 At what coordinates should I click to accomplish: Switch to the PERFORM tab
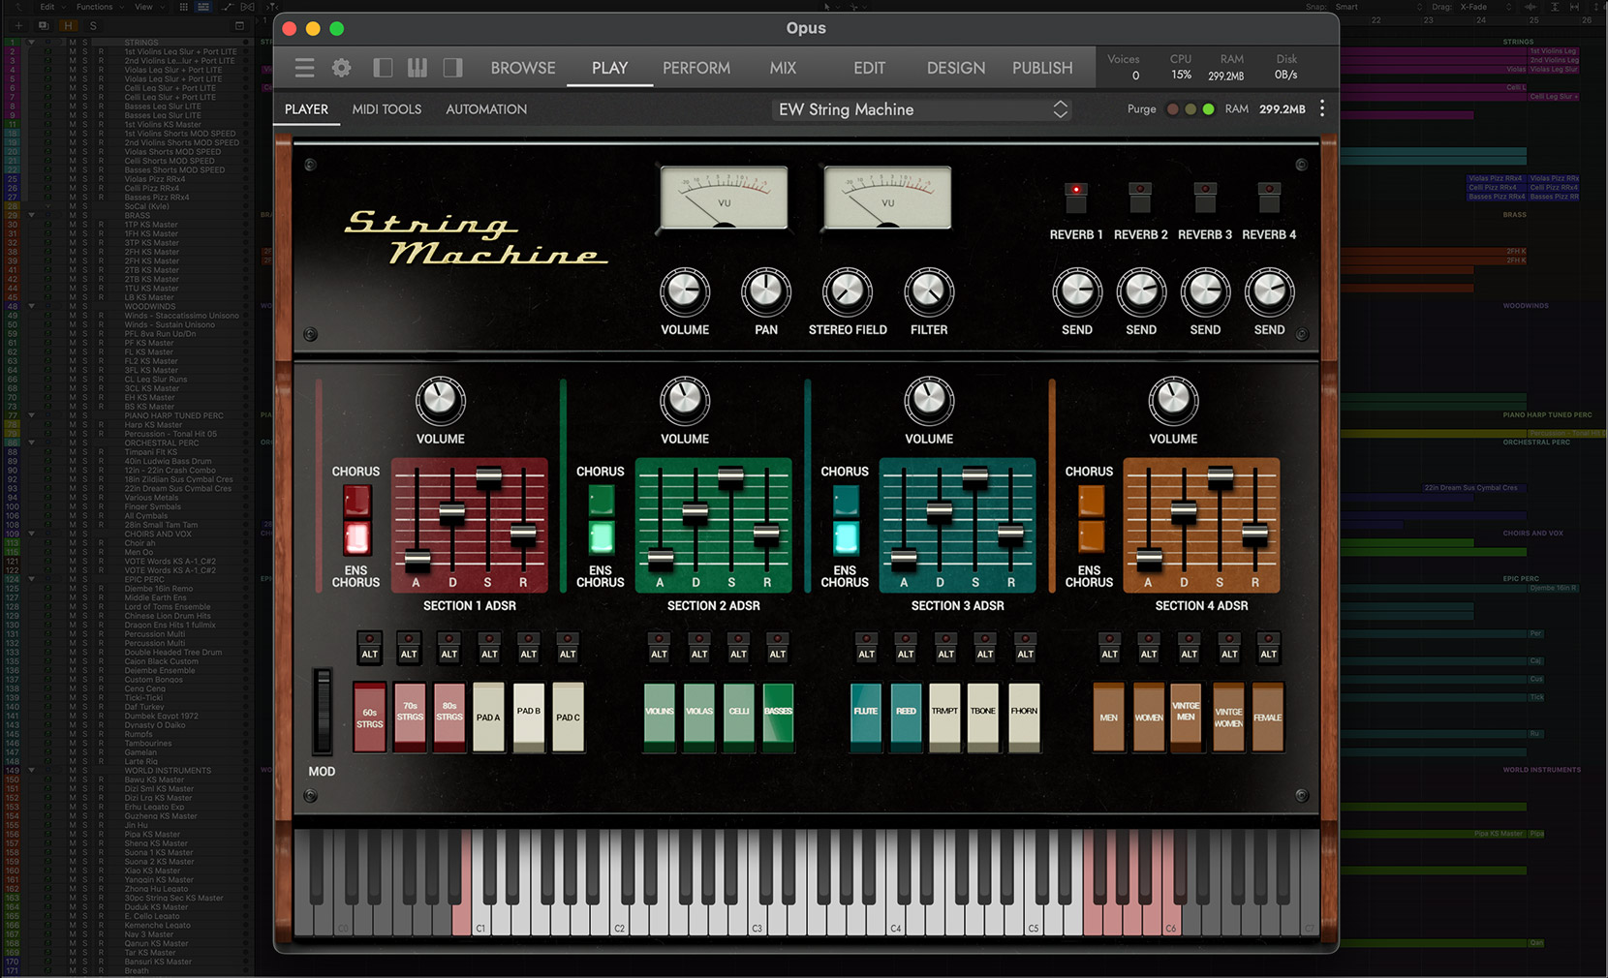point(696,68)
